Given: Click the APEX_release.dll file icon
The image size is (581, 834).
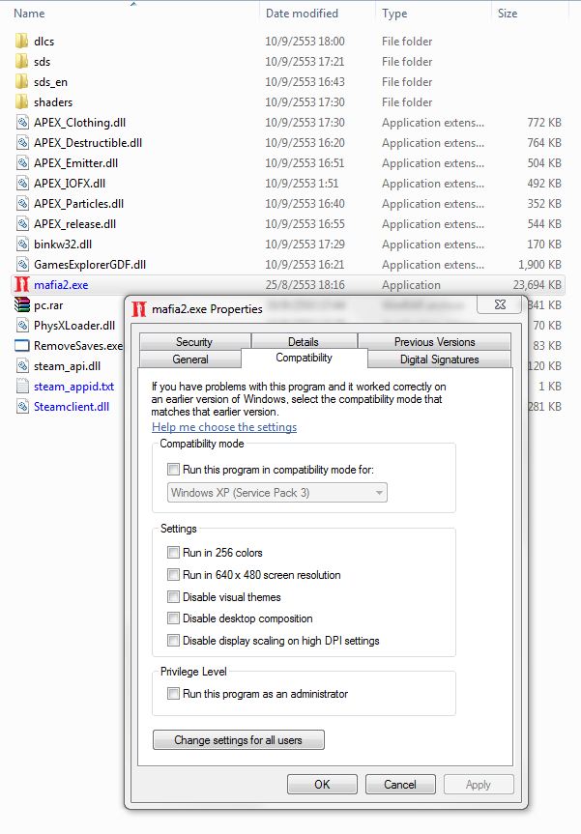Looking at the screenshot, I should coord(22,224).
